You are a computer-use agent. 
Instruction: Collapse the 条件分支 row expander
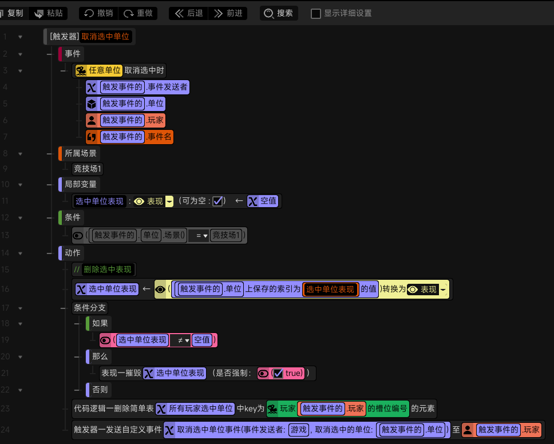[20, 308]
